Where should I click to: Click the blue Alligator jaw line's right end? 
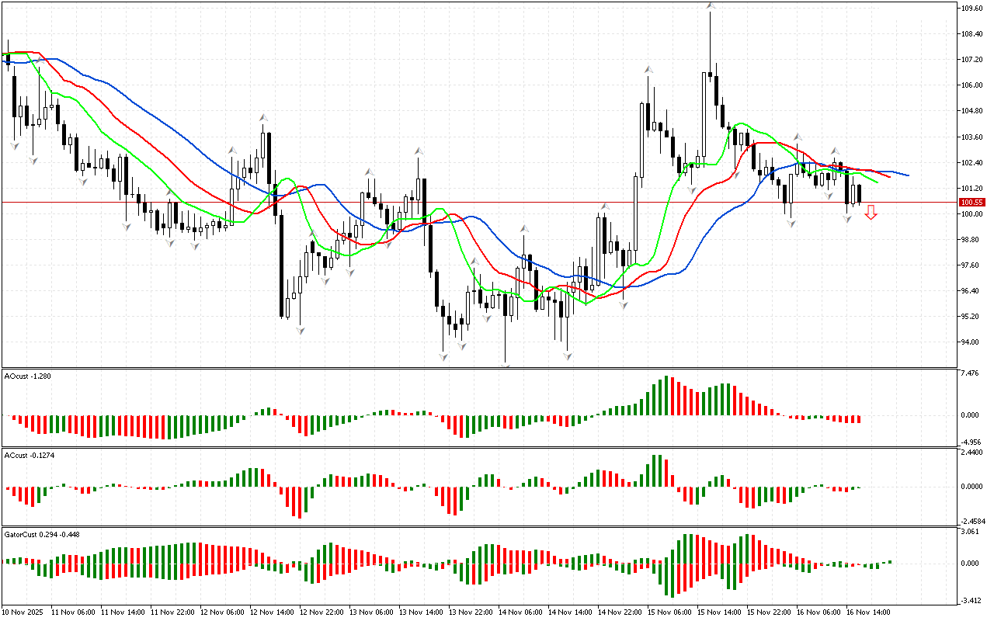click(907, 175)
